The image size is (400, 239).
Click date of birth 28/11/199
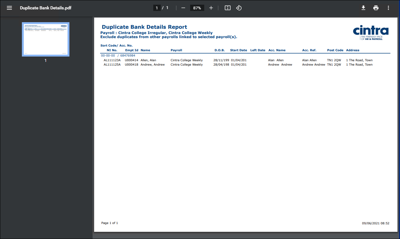[221, 60]
